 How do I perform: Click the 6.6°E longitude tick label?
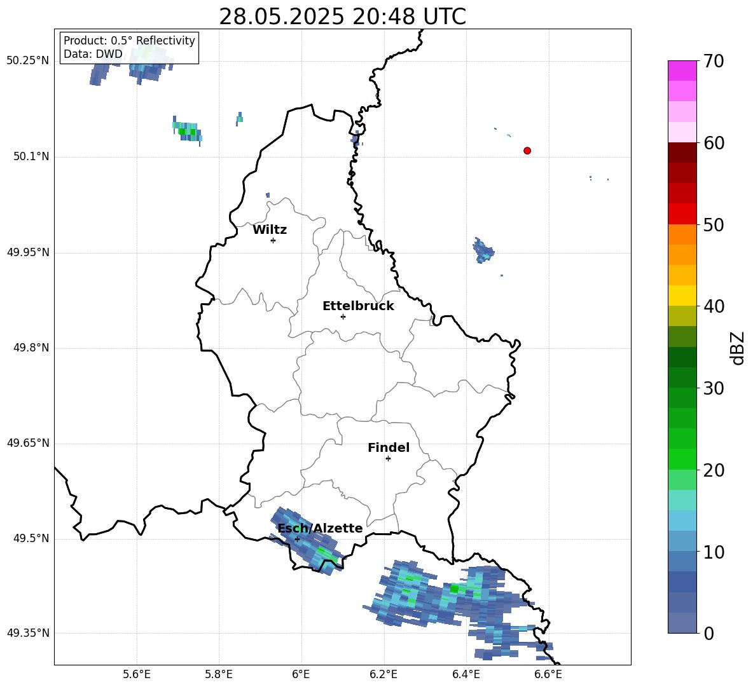click(548, 674)
